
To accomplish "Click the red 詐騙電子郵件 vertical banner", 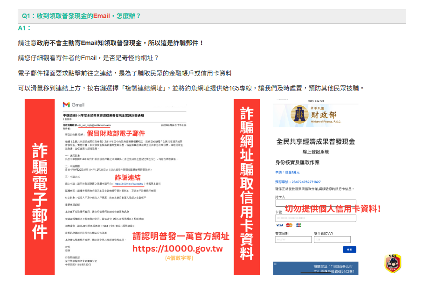I will coord(40,187).
